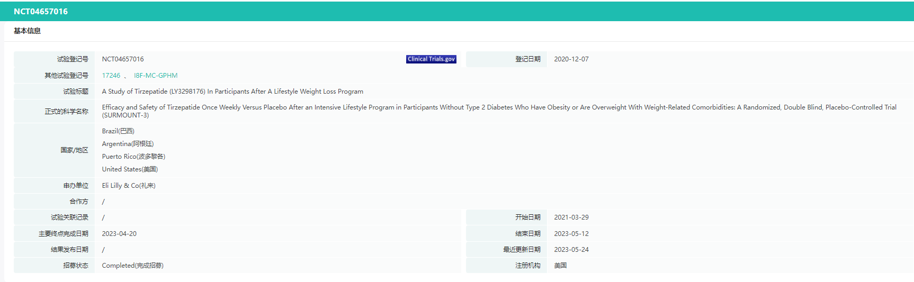
Task: Click the 国家/地区 label
Action: [x=74, y=150]
